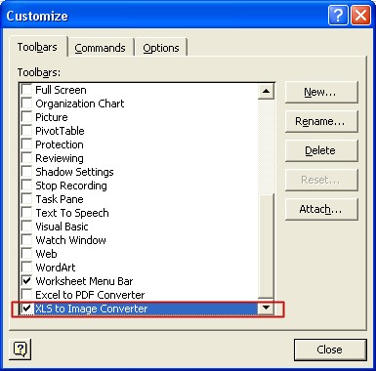Click the Rename... button
Viewport: 376px width, 371px height.
coord(321,121)
